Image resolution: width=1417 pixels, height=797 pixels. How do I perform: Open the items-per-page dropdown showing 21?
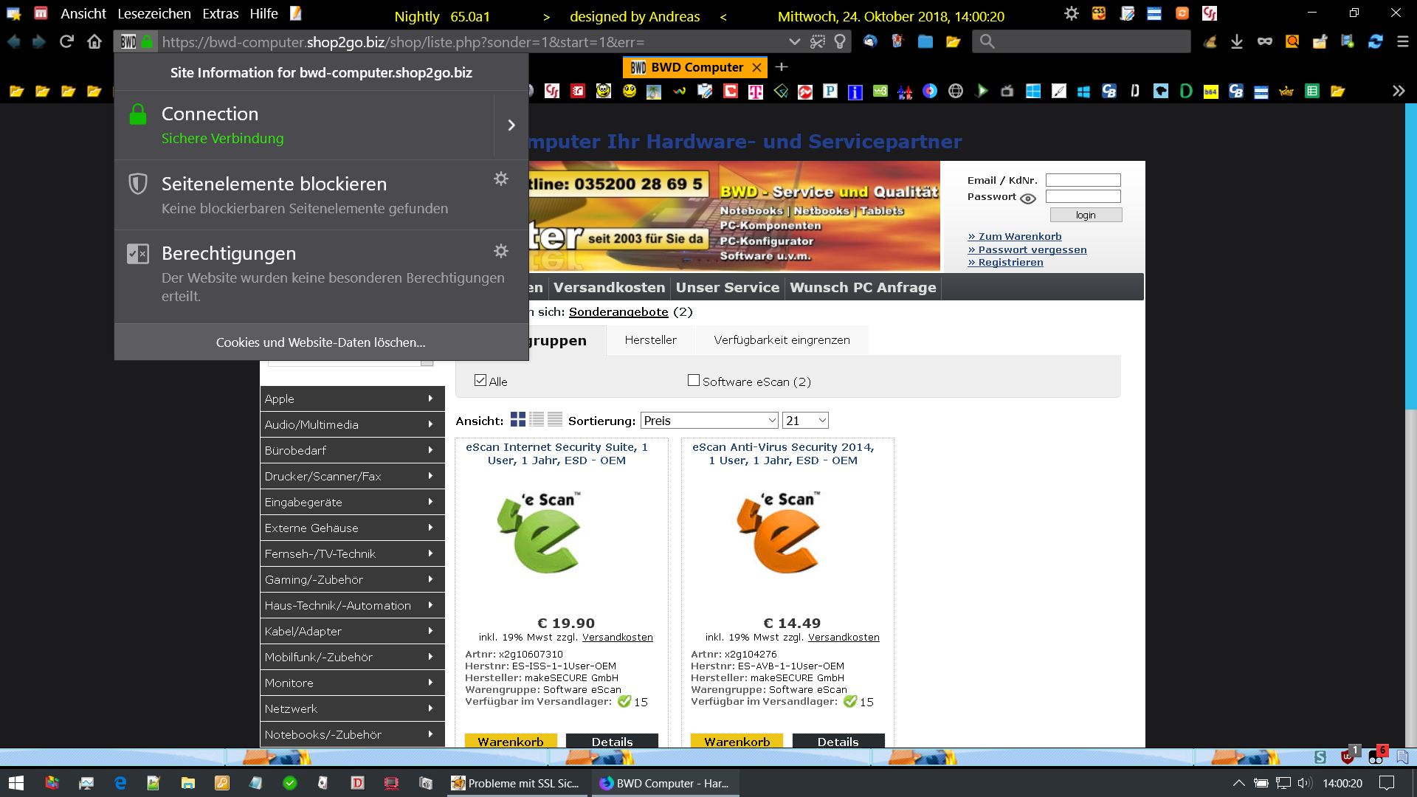805,421
